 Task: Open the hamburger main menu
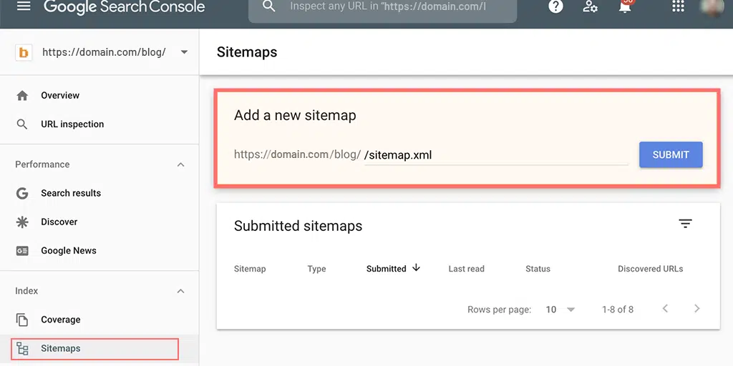point(24,6)
